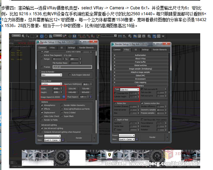Click Render button in Common dialog
This screenshot has width=213, height=170.
79,138
